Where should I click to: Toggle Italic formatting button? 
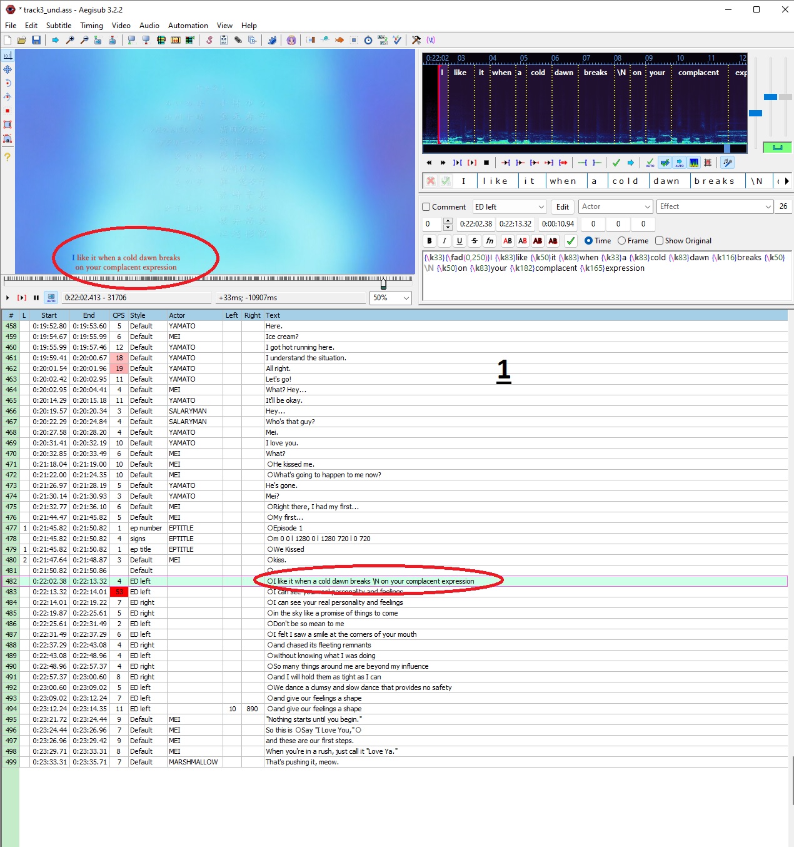click(x=445, y=241)
